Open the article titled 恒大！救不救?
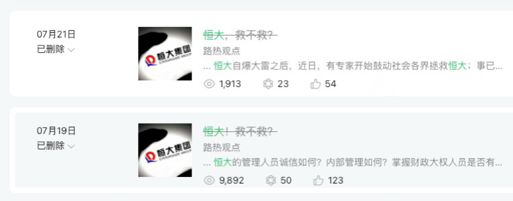 (240, 131)
